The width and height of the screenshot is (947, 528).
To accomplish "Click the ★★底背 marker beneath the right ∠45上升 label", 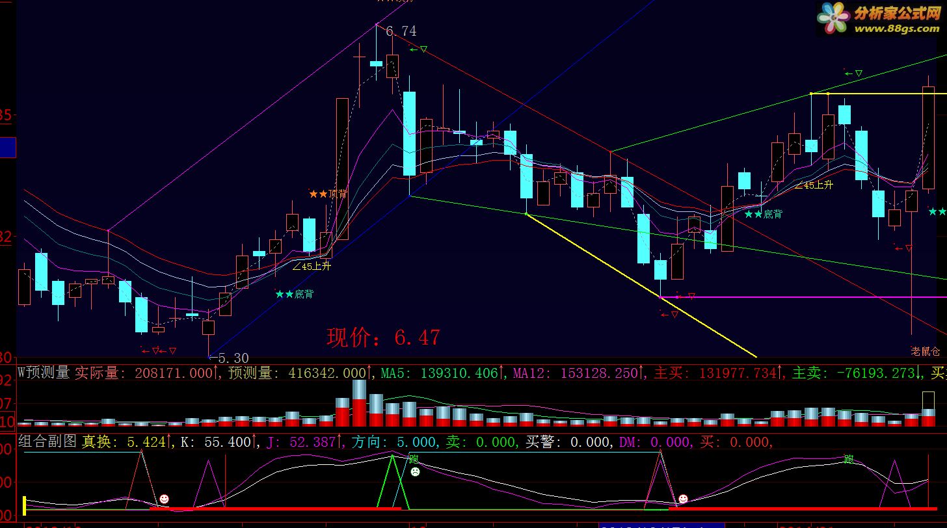I will pyautogui.click(x=764, y=213).
